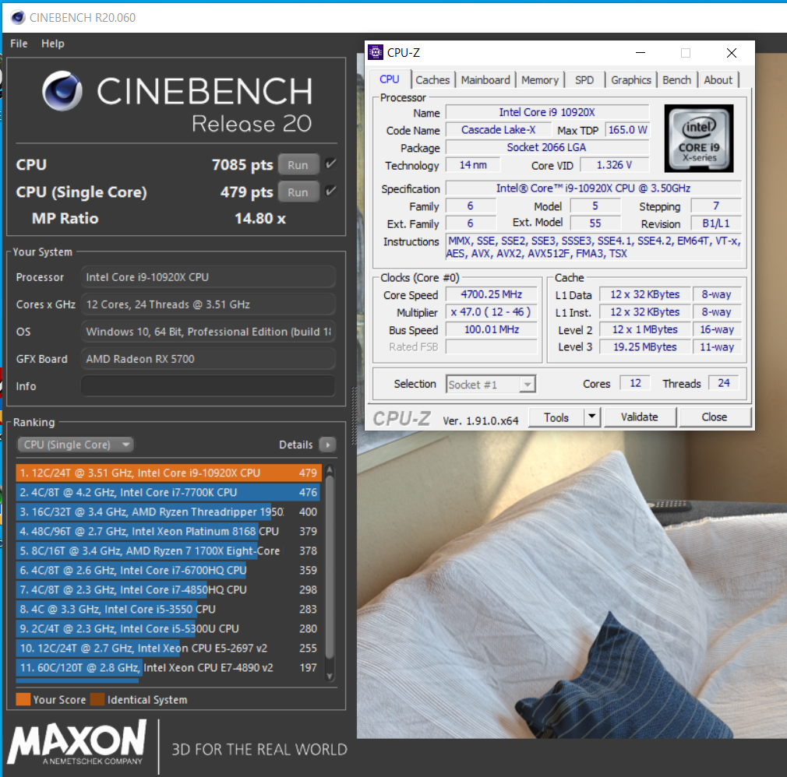Click the scroll down arrow of ranking list
This screenshot has height=777, width=787.
(x=330, y=676)
